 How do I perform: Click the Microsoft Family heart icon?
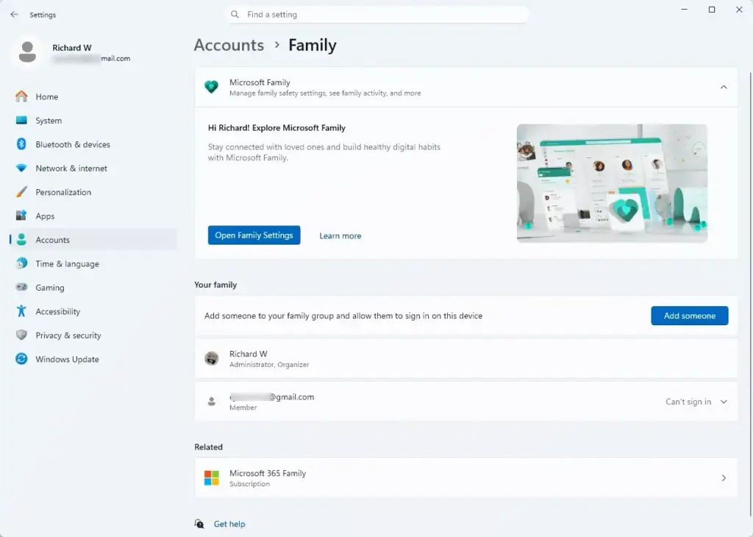(211, 87)
